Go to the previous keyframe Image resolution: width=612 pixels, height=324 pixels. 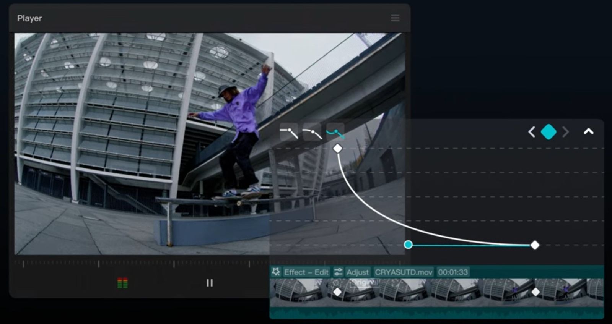531,132
